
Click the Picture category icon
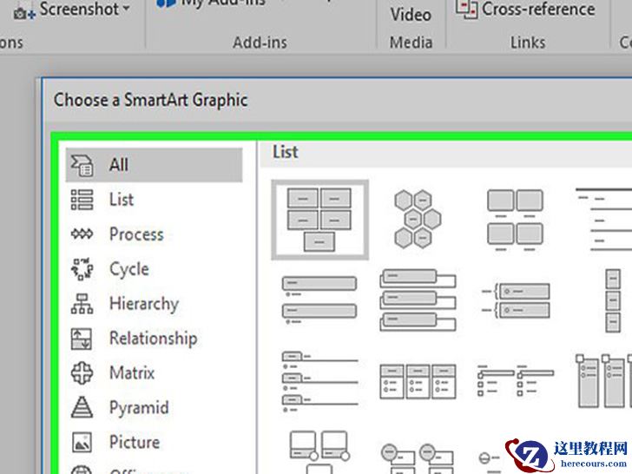point(82,442)
